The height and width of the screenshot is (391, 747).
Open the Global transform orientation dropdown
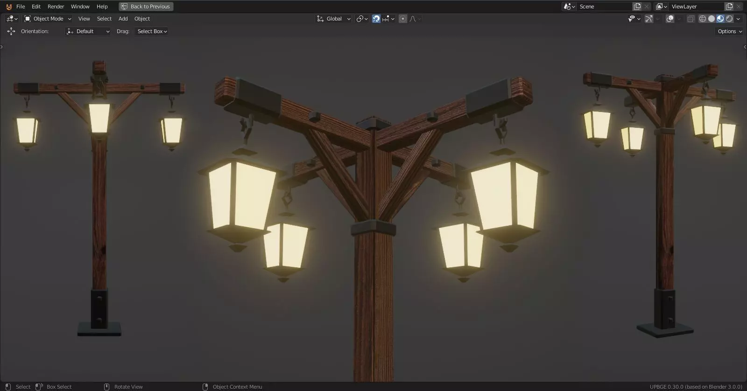(333, 19)
